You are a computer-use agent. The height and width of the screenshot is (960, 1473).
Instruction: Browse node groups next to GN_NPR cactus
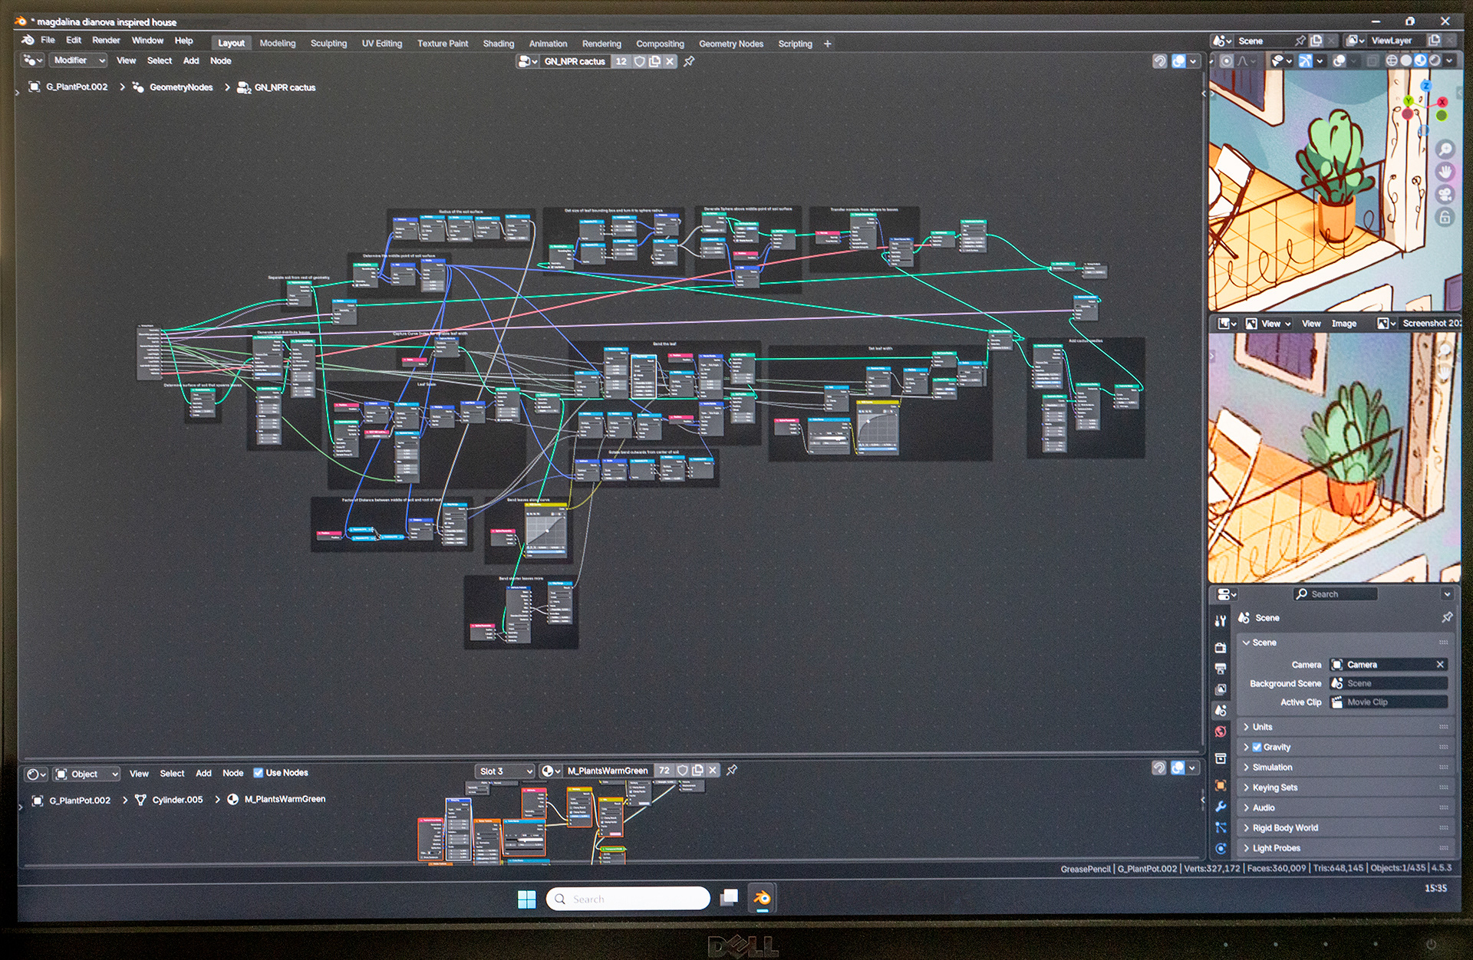528,61
